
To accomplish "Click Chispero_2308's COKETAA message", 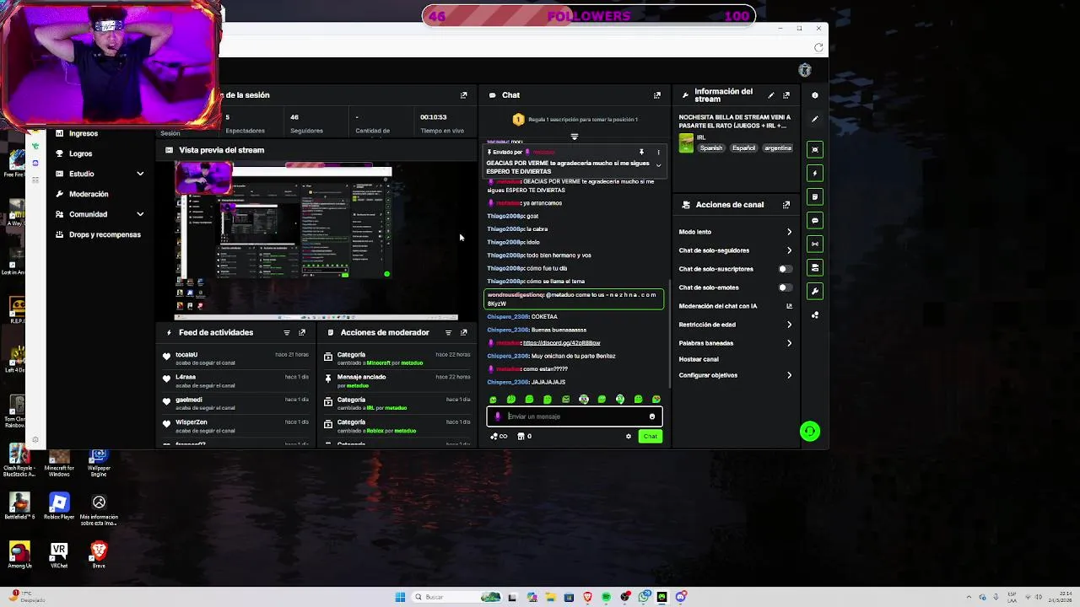I will (x=522, y=317).
